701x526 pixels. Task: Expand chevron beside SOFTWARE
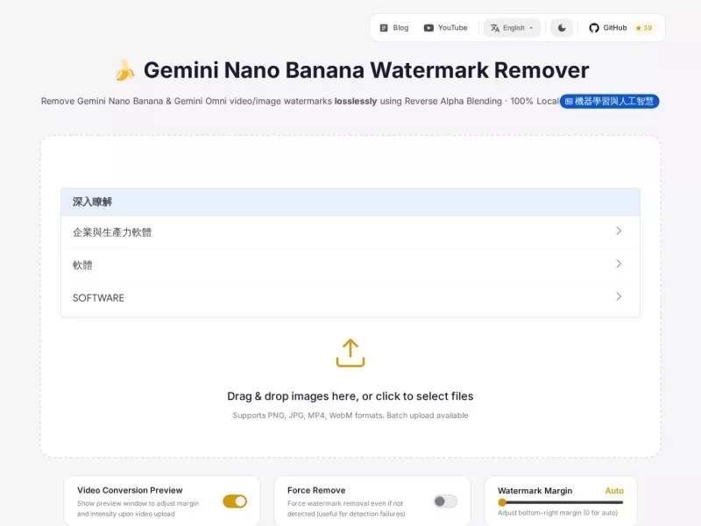(619, 296)
